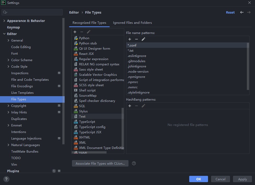This screenshot has width=255, height=185.
Task: Focus the settings search field
Action: (32, 12)
